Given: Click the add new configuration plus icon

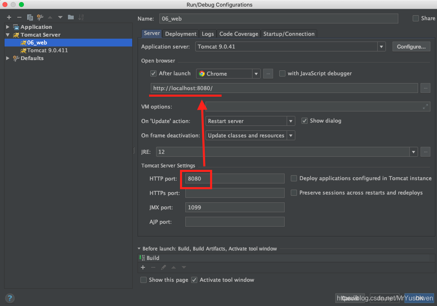Looking at the screenshot, I should pyautogui.click(x=9, y=17).
